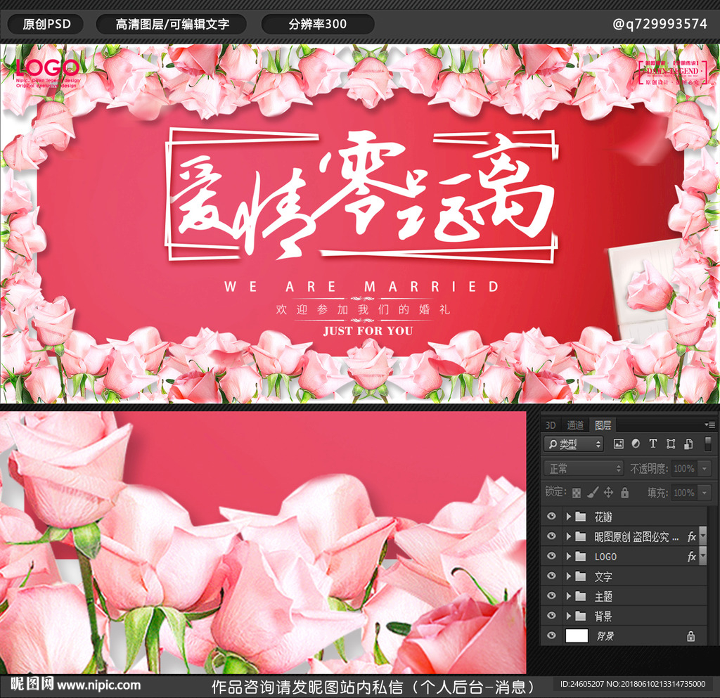
Task: Expand the 主题 layer group
Action: [x=568, y=596]
